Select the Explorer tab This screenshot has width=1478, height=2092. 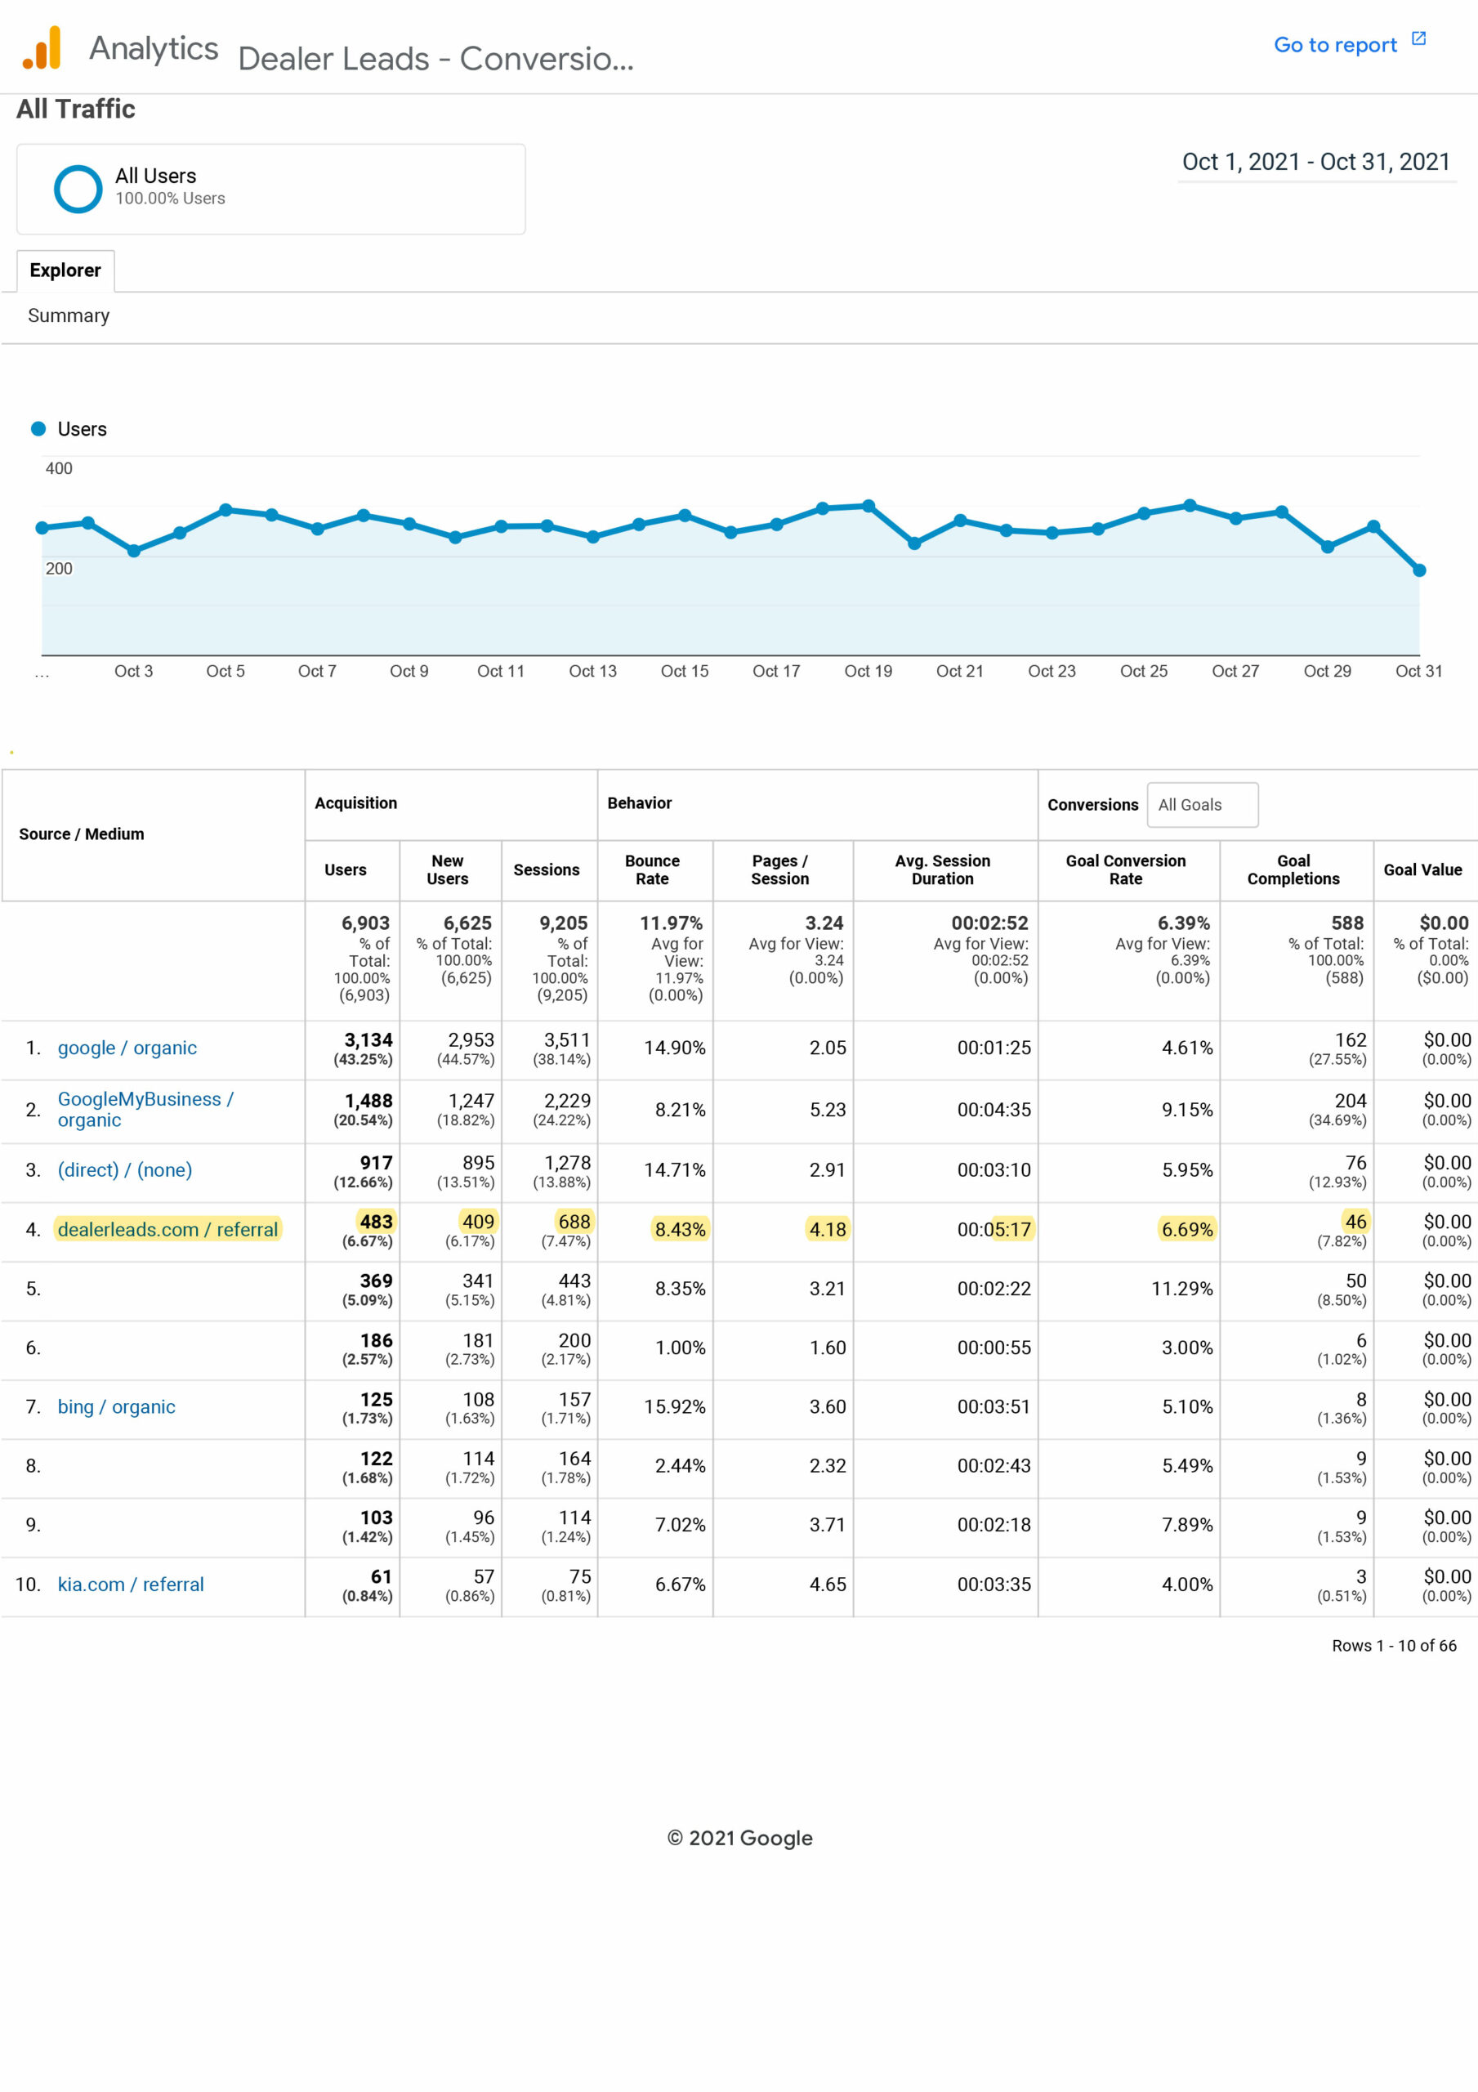click(65, 270)
